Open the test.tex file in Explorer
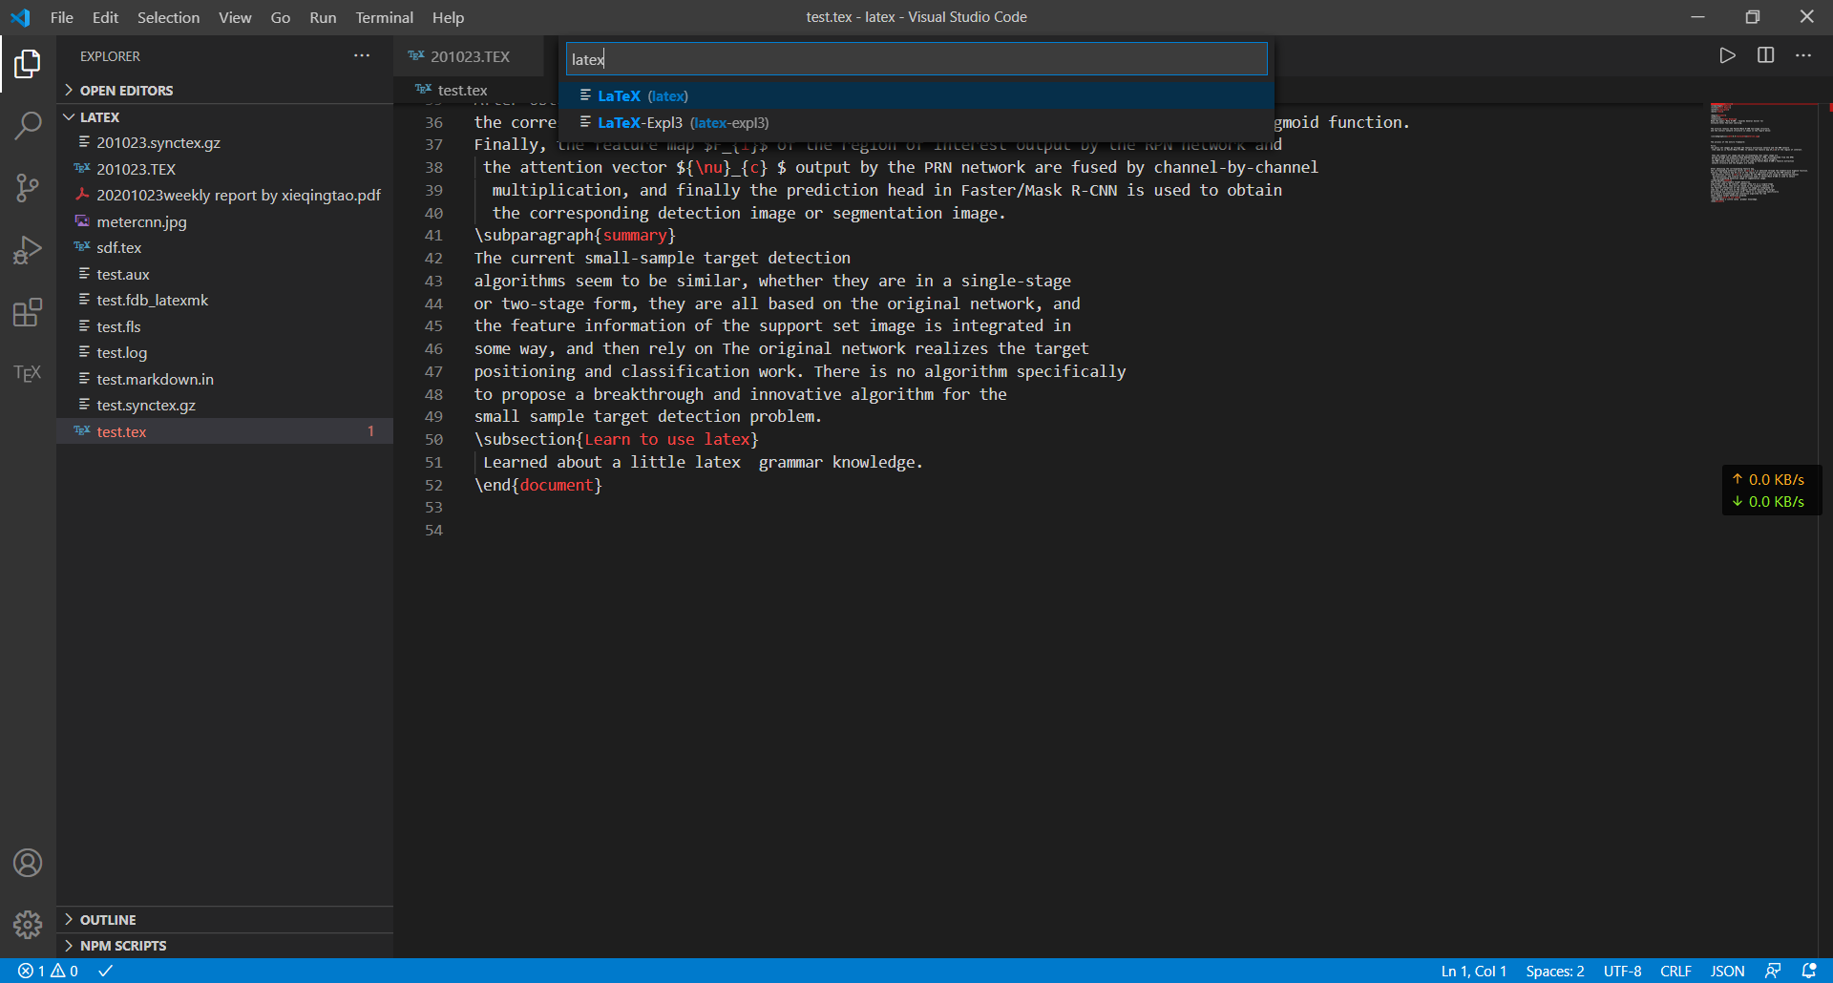This screenshot has height=983, width=1833. pos(122,430)
